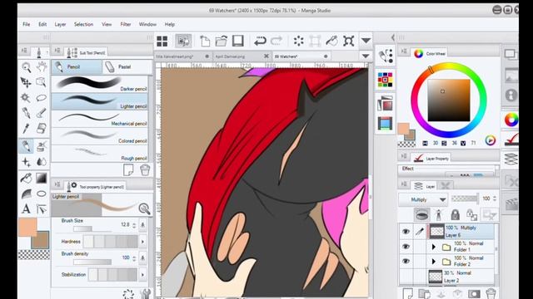533x299 pixels.
Task: Collapse right panel dock with chevron arrow
Action: (x=392, y=37)
